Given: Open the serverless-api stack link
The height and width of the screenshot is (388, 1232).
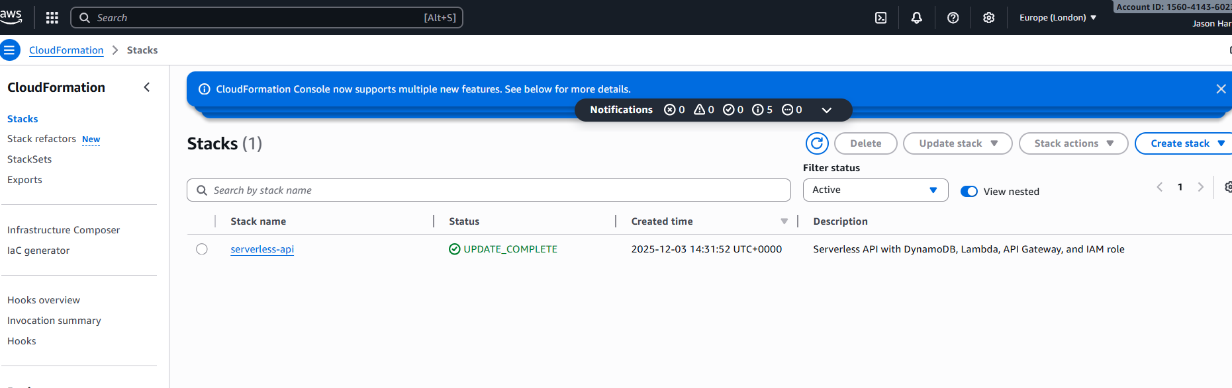Looking at the screenshot, I should (262, 249).
